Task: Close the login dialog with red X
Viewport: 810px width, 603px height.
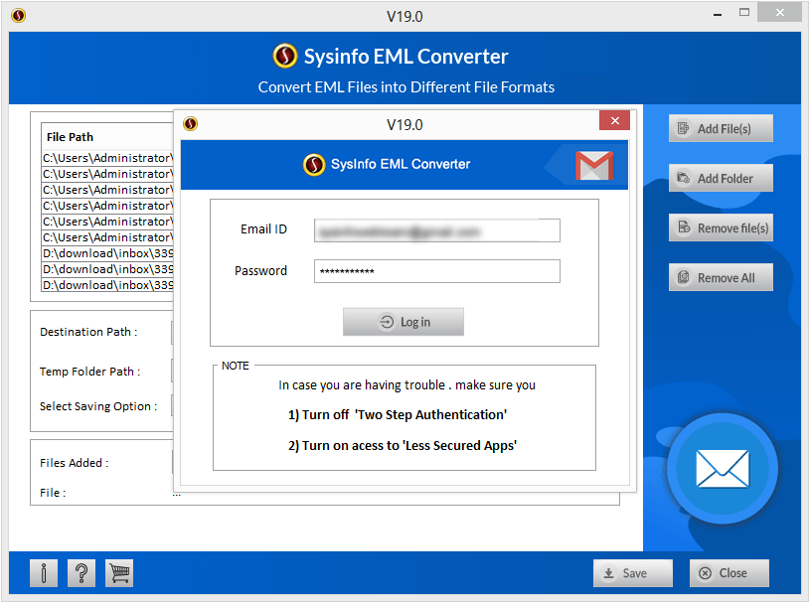Action: coord(614,121)
